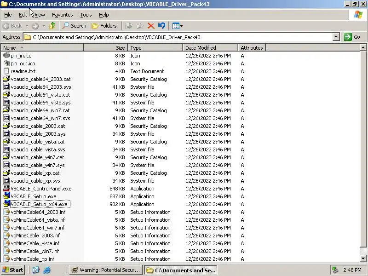The width and height of the screenshot is (368, 276).
Task: Open the Help menu
Action: tap(104, 15)
